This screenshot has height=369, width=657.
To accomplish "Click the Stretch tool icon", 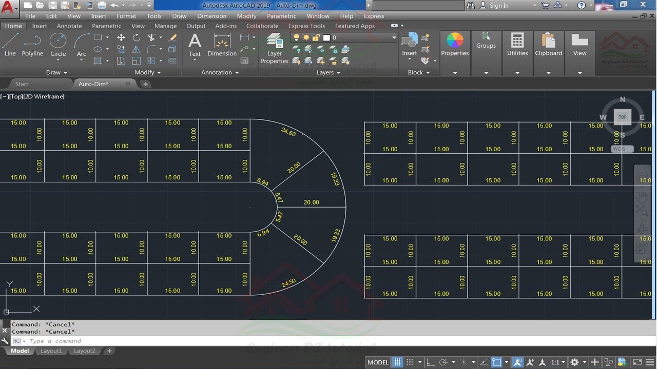I will coord(121,60).
